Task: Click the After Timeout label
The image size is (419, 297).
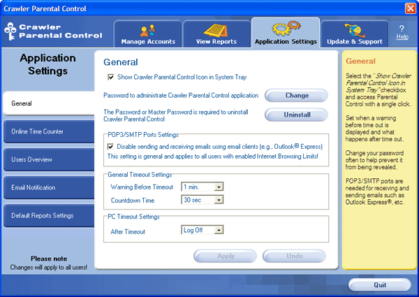Action: click(x=128, y=232)
